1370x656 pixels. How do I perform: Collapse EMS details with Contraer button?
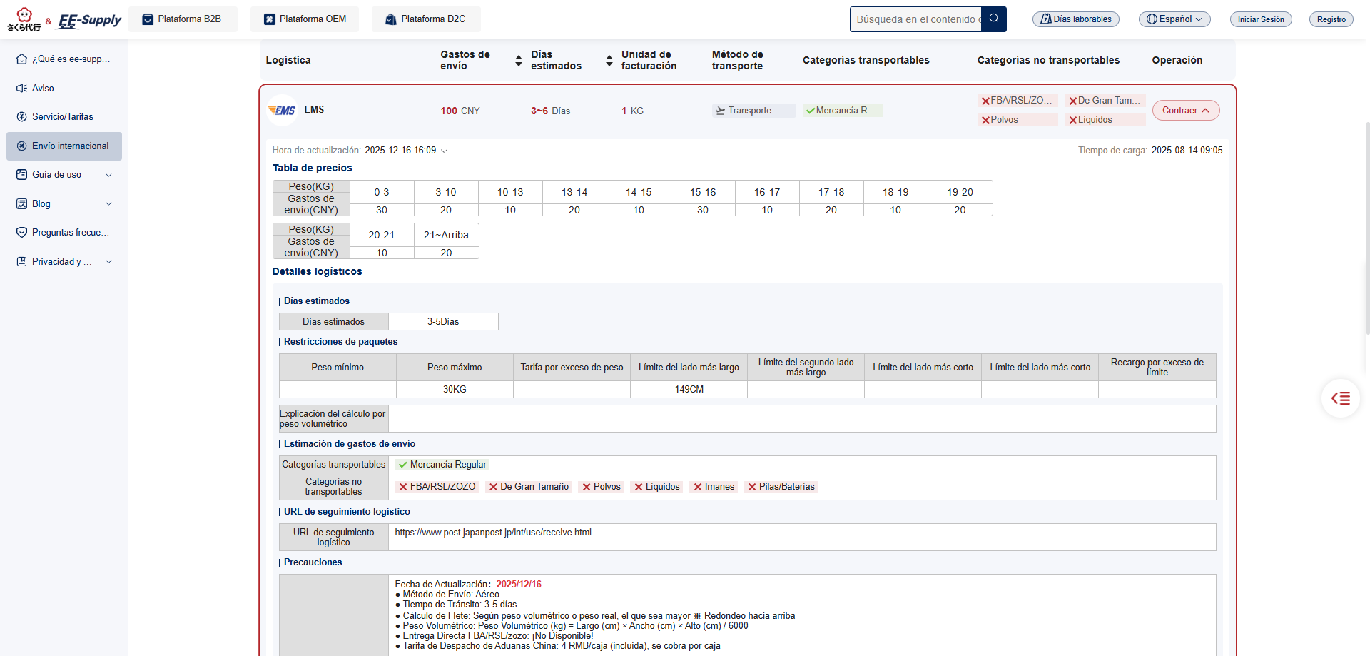click(1186, 111)
